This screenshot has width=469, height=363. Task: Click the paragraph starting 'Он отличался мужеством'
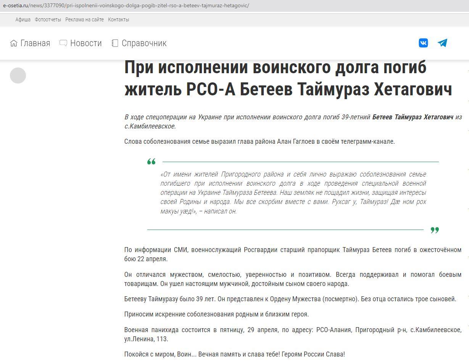point(293,279)
